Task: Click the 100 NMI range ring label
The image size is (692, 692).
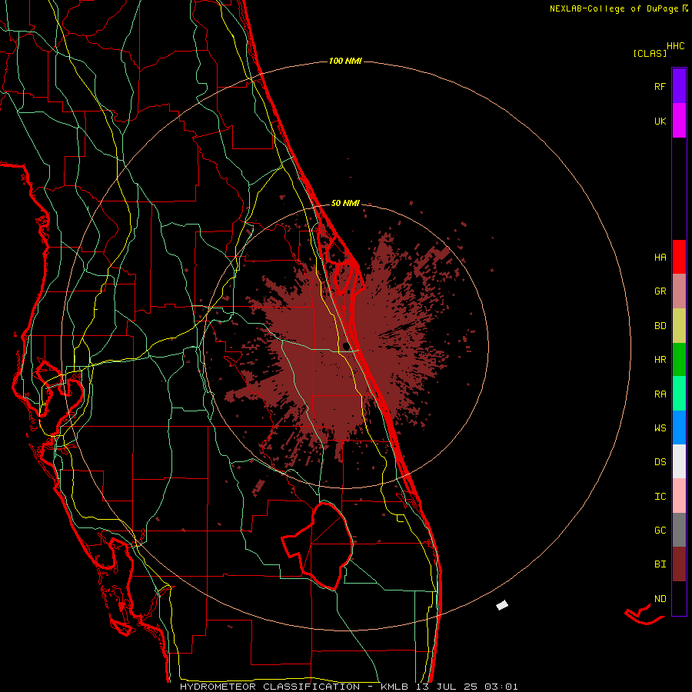Action: pos(345,61)
